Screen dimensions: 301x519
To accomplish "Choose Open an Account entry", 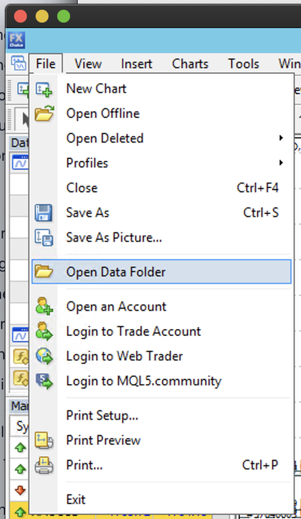I will 162,306.
